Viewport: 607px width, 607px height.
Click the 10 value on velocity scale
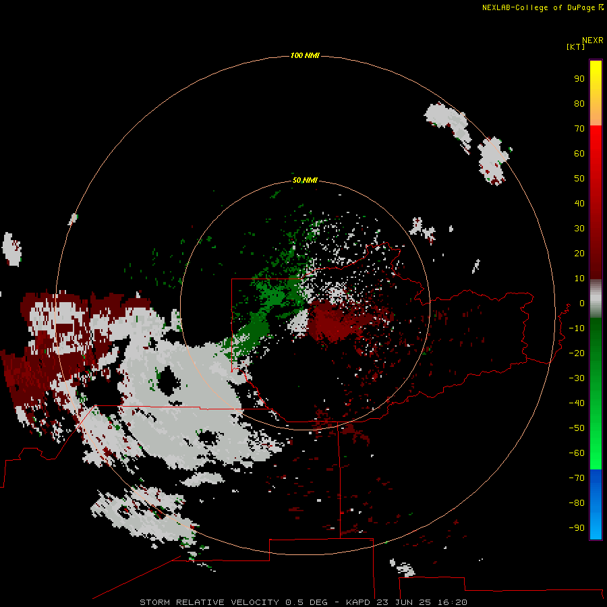coord(579,279)
